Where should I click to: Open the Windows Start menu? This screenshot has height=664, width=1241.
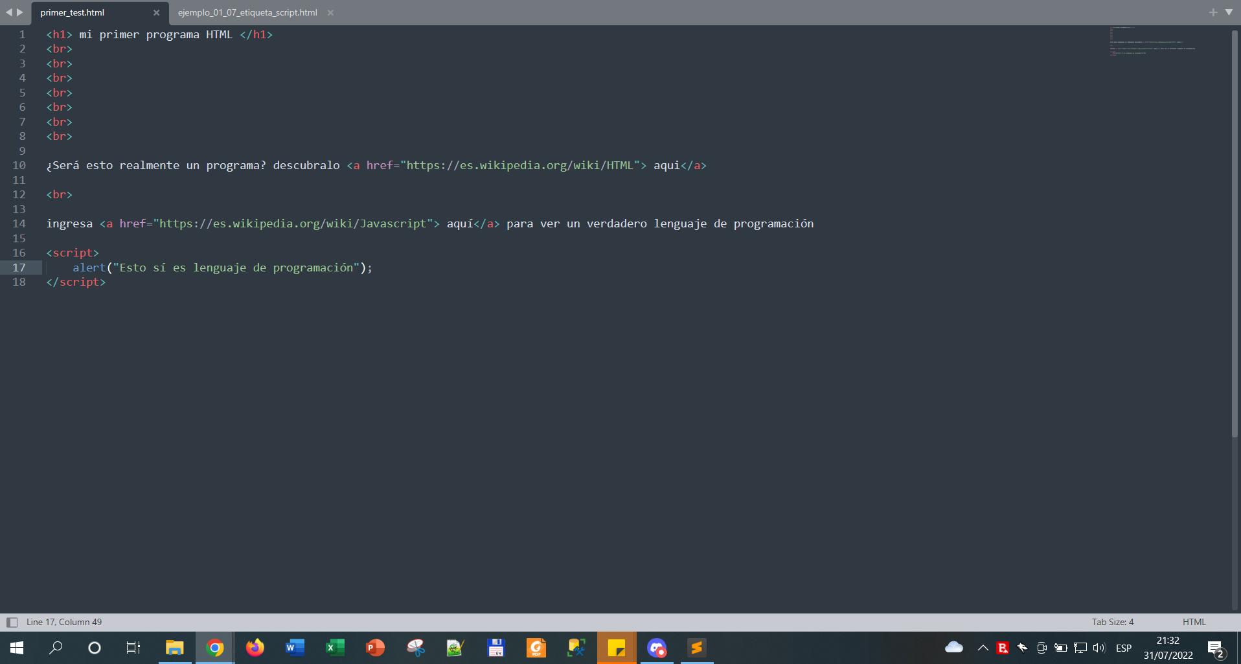coord(17,648)
